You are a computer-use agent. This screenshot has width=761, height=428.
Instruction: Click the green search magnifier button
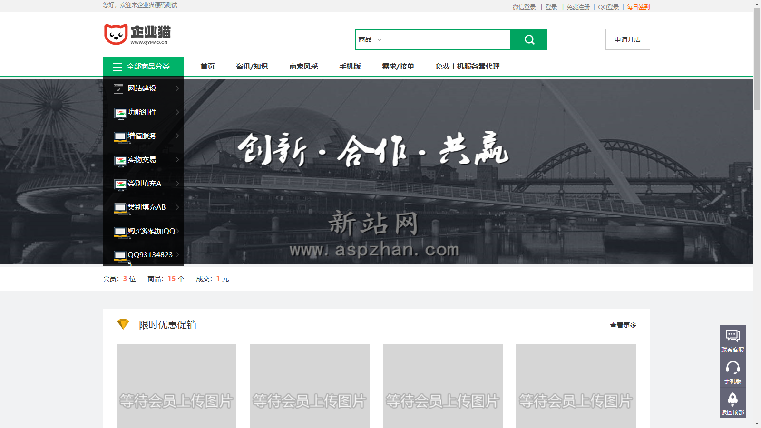coord(529,39)
